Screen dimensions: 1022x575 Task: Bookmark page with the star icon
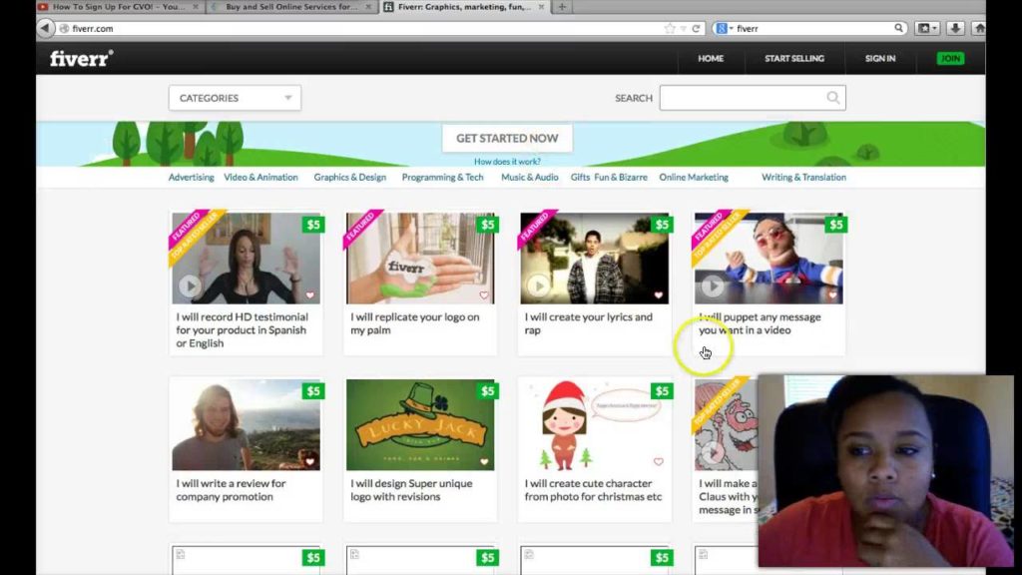click(670, 29)
